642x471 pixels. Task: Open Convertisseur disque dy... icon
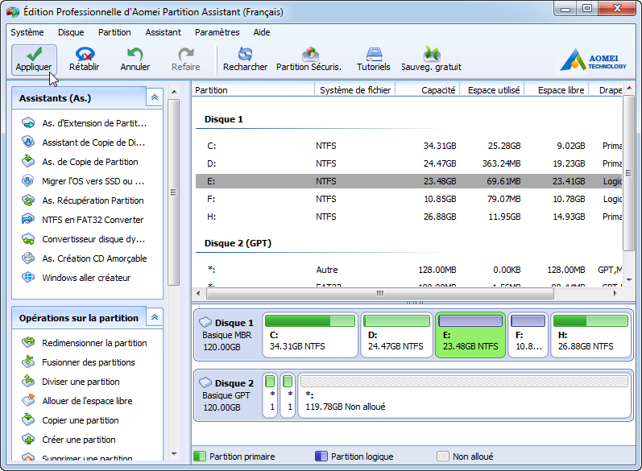[28, 238]
